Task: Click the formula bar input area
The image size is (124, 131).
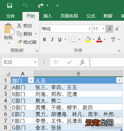Action: 107,62
